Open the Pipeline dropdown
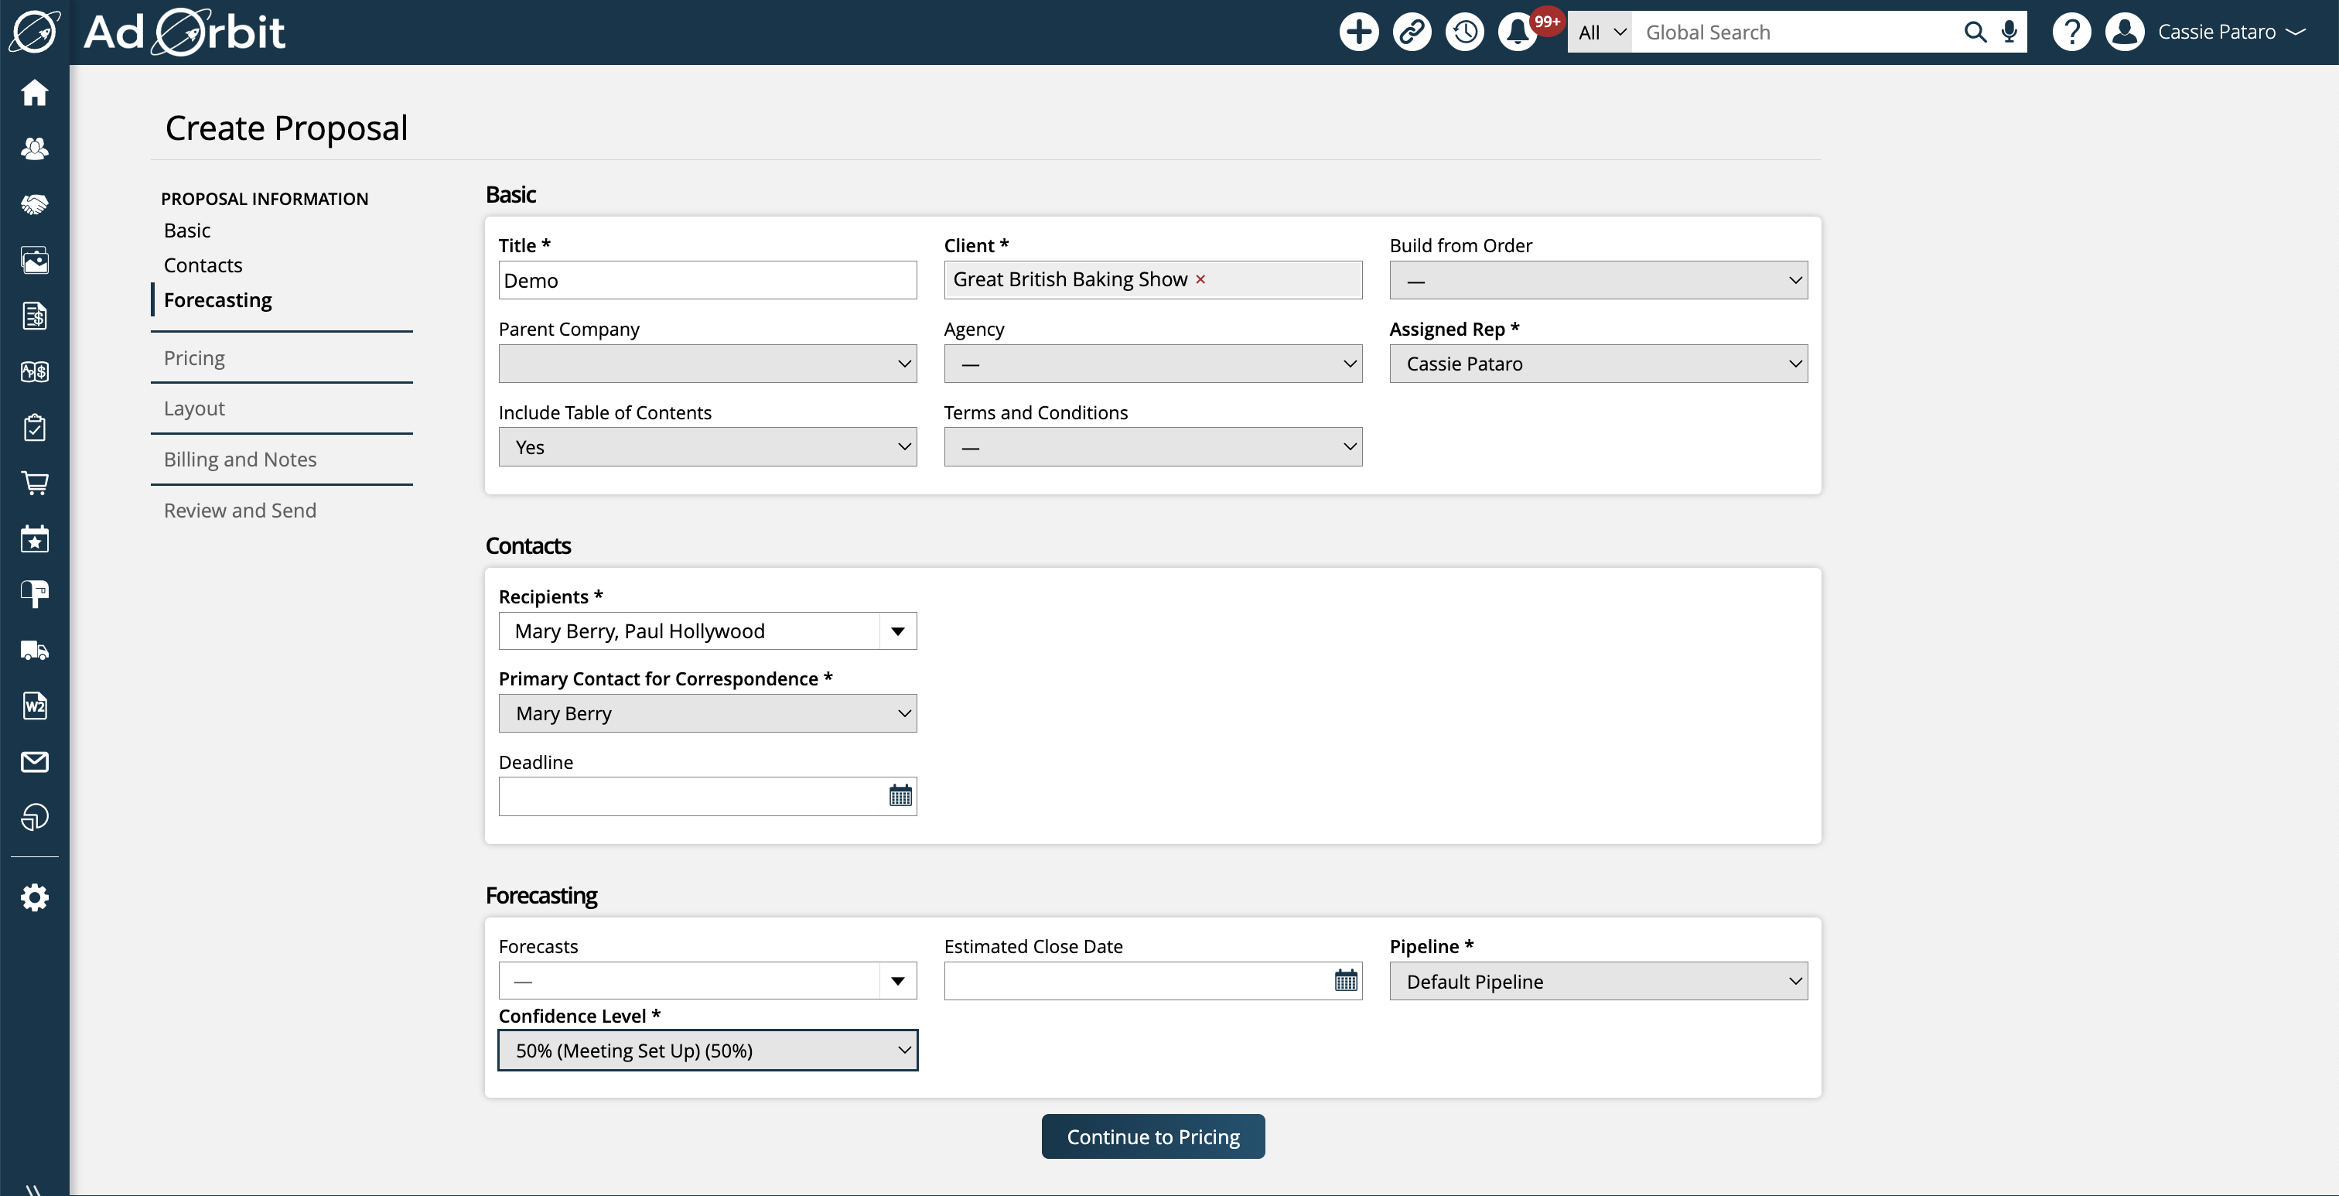The height and width of the screenshot is (1196, 2339). tap(1598, 981)
